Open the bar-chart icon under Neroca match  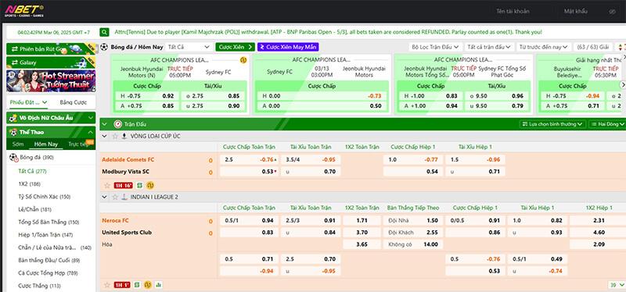pyautogui.click(x=159, y=285)
